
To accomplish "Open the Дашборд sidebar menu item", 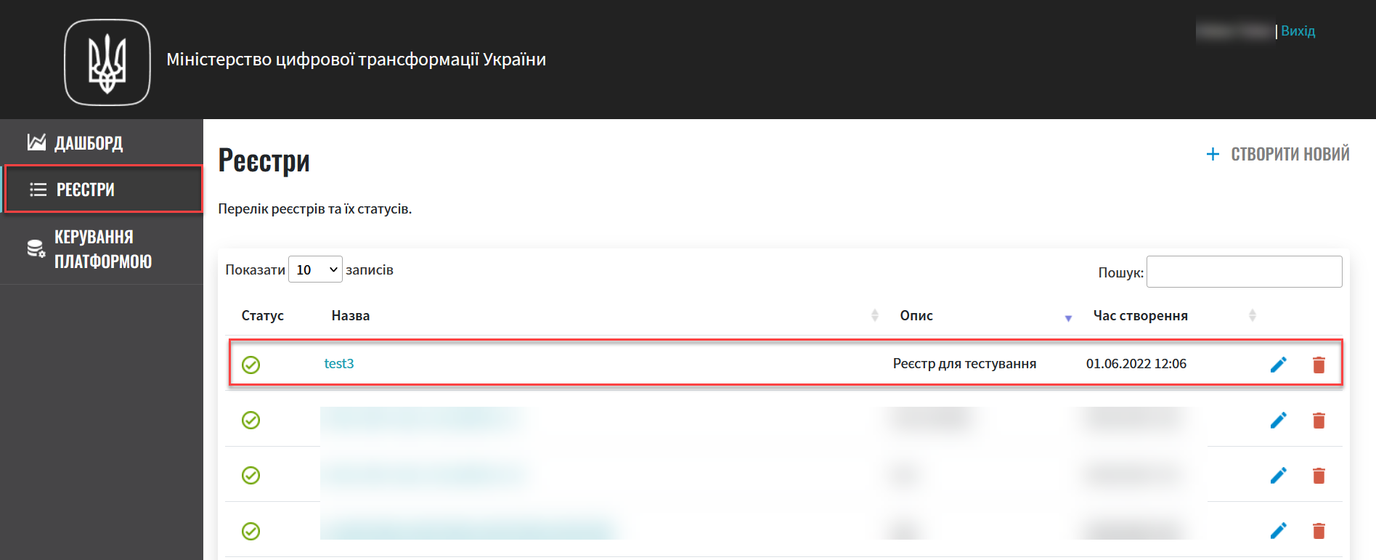I will pyautogui.click(x=89, y=143).
